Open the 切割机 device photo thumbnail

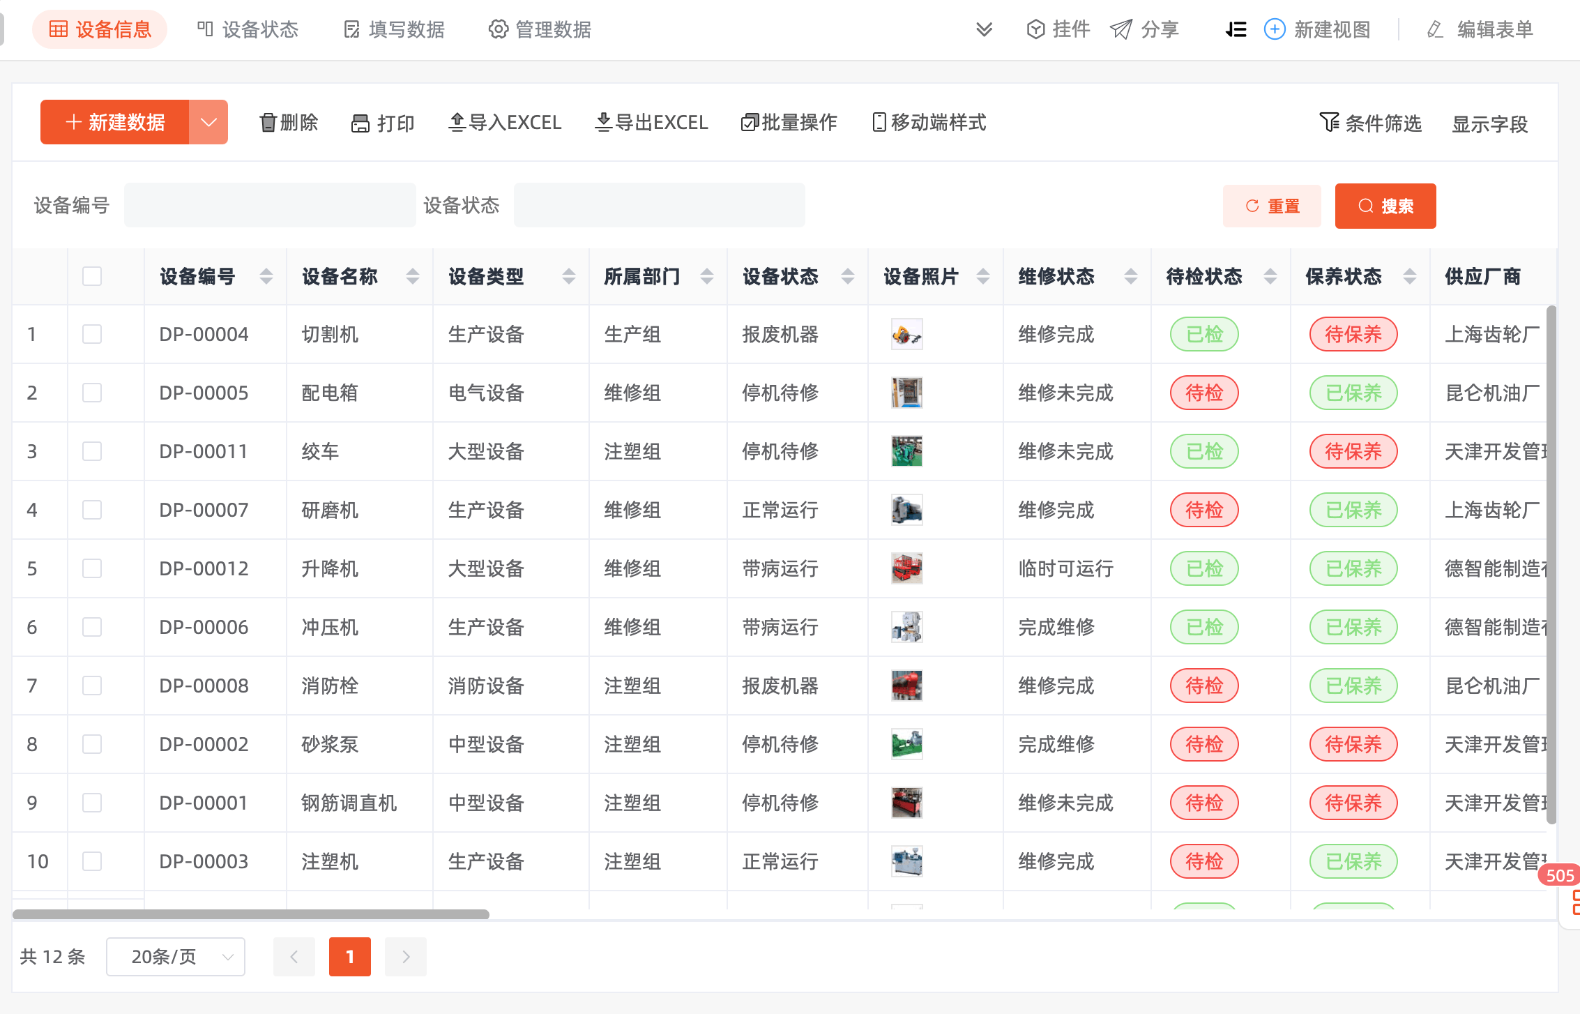click(x=906, y=335)
